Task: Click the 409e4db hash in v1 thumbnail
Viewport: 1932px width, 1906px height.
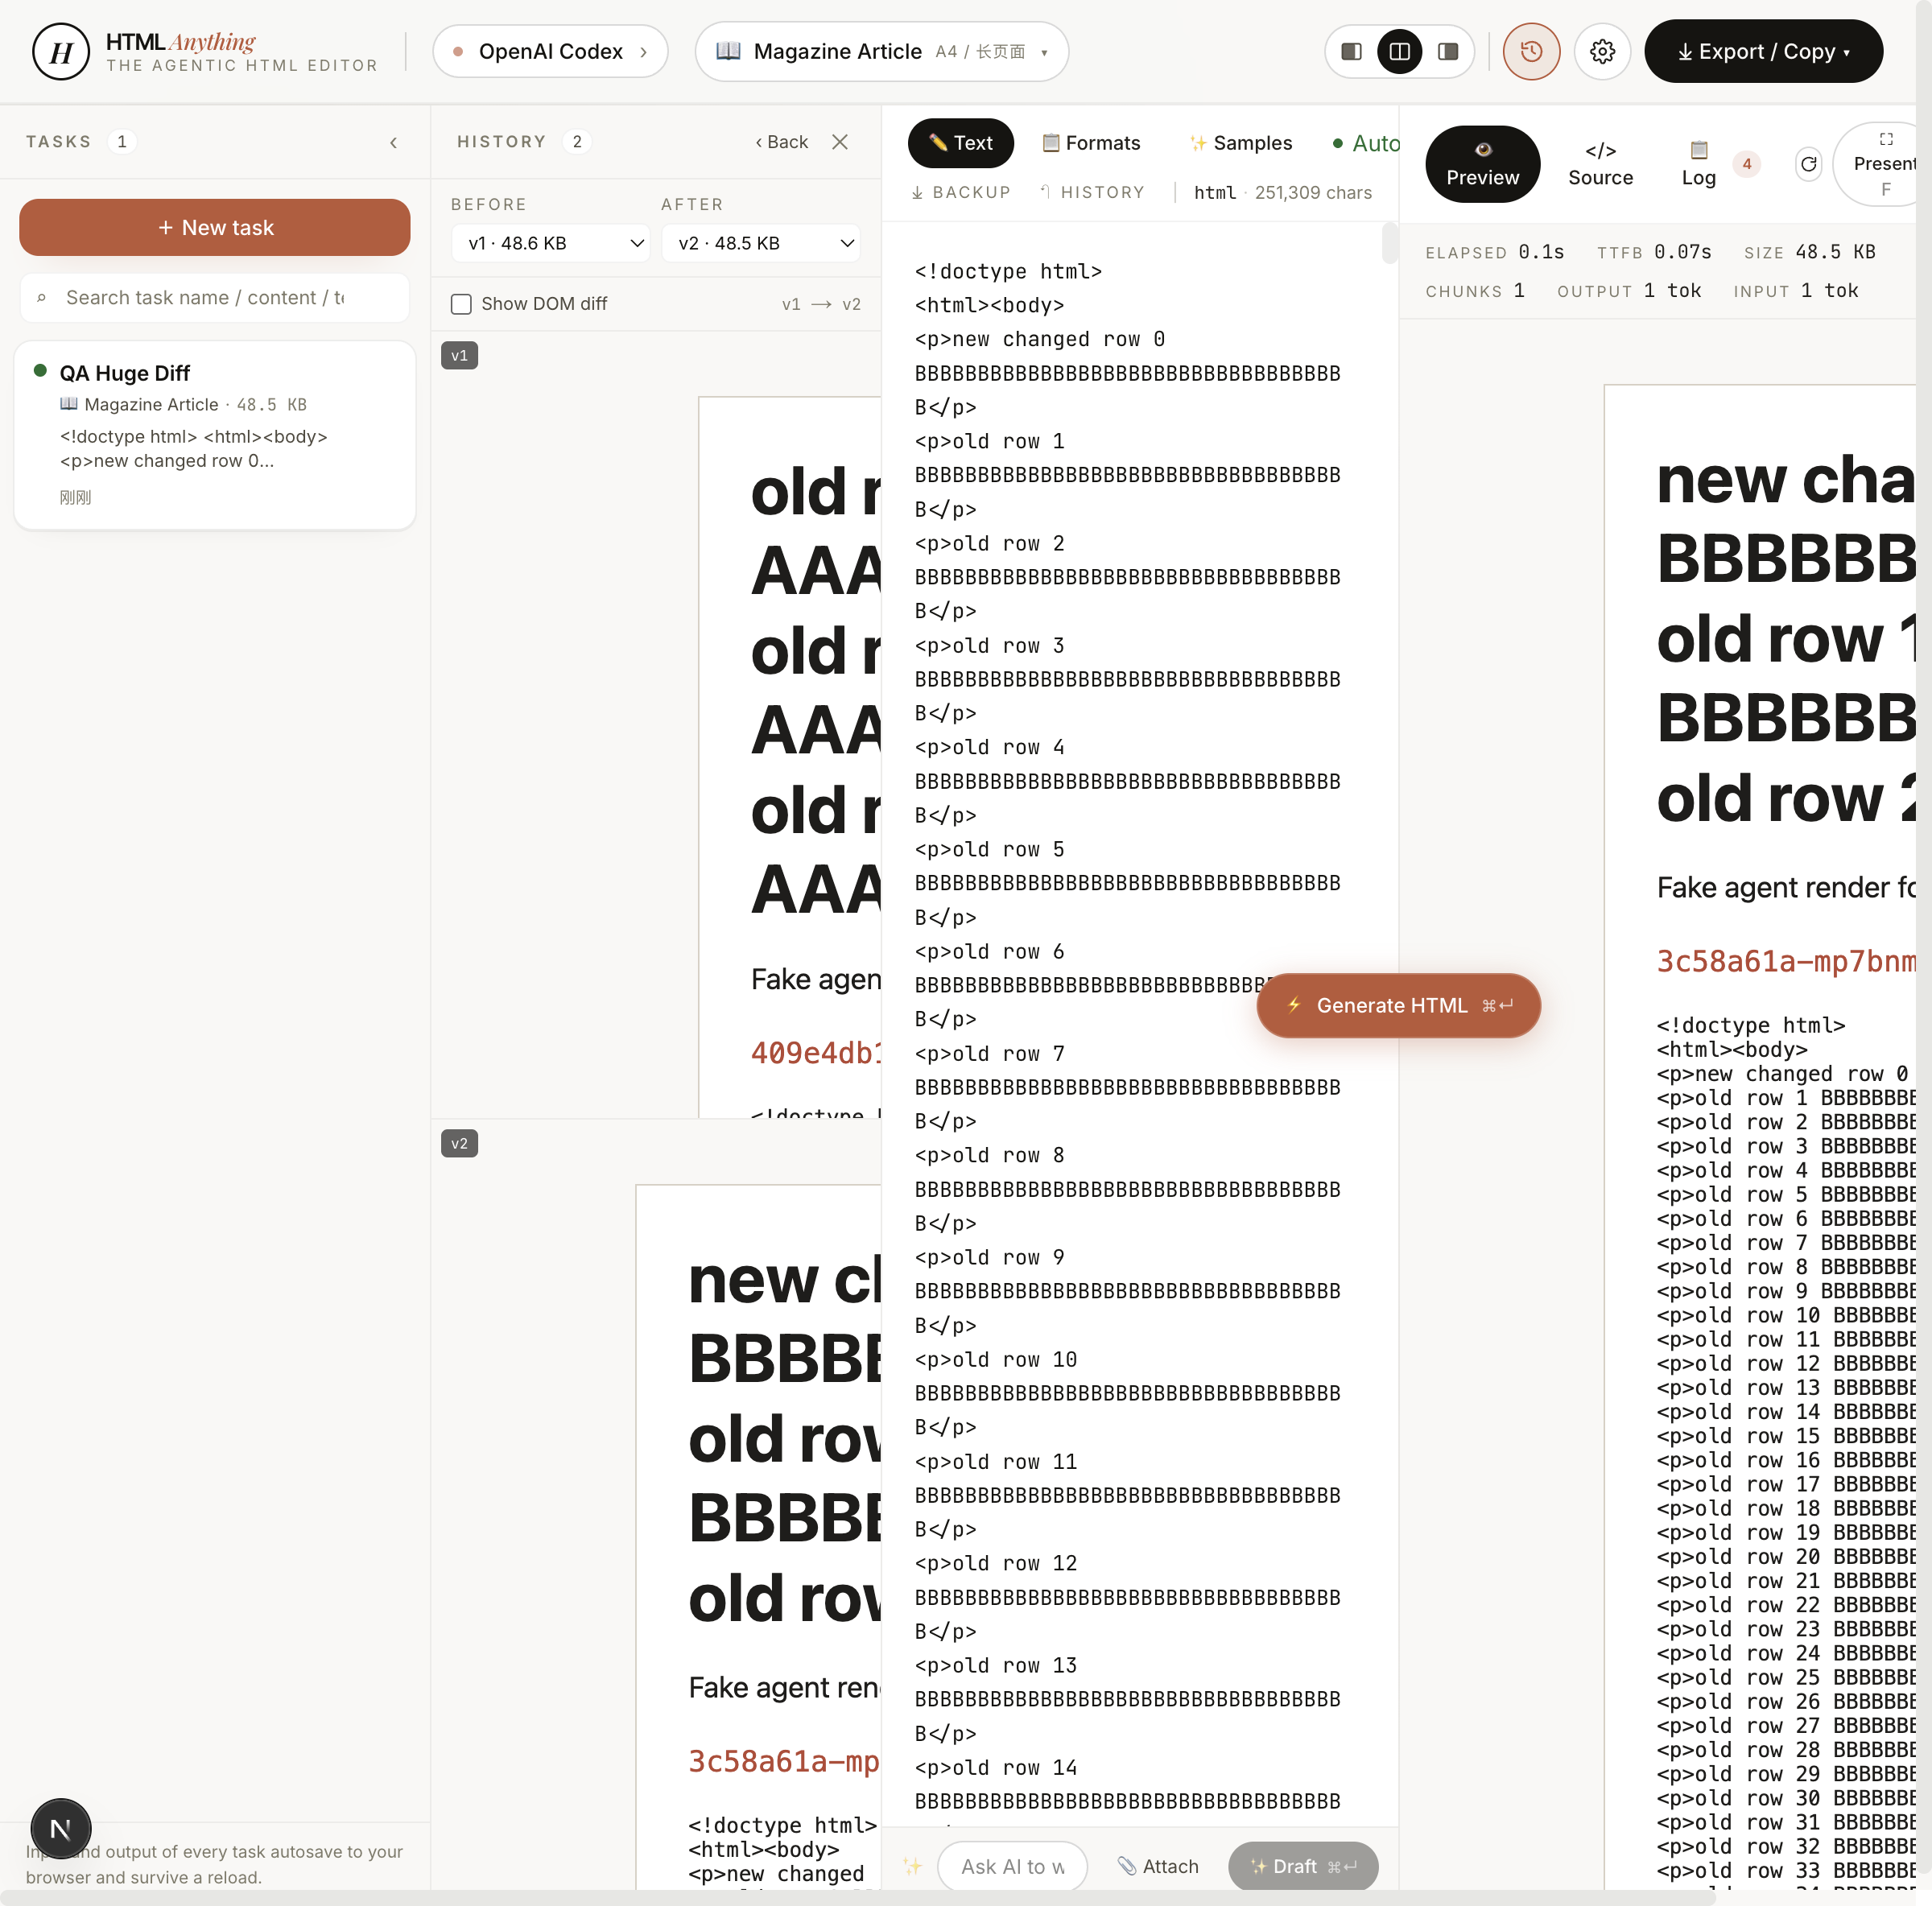Action: tap(816, 1053)
